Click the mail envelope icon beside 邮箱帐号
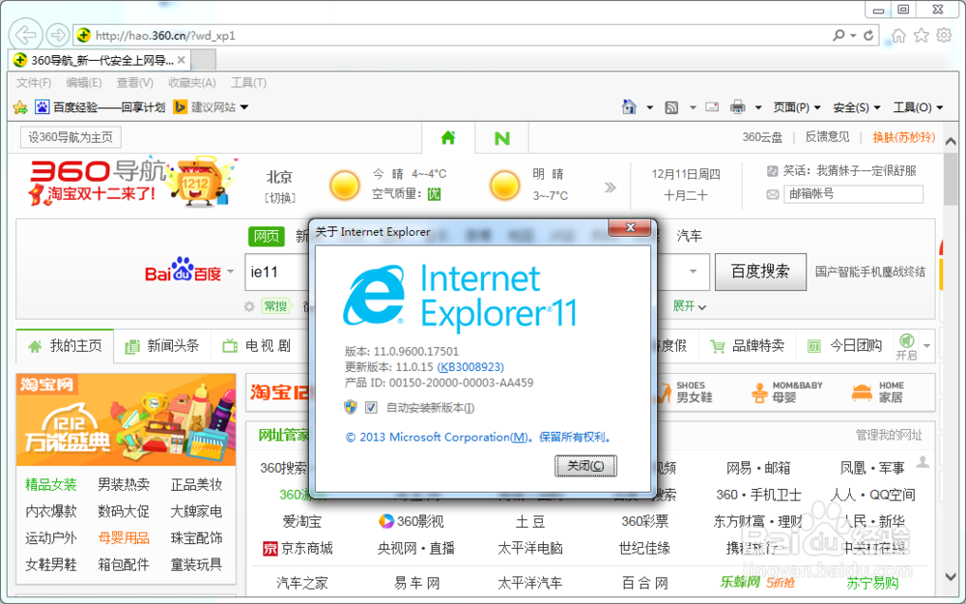This screenshot has height=604, width=966. pos(773,194)
